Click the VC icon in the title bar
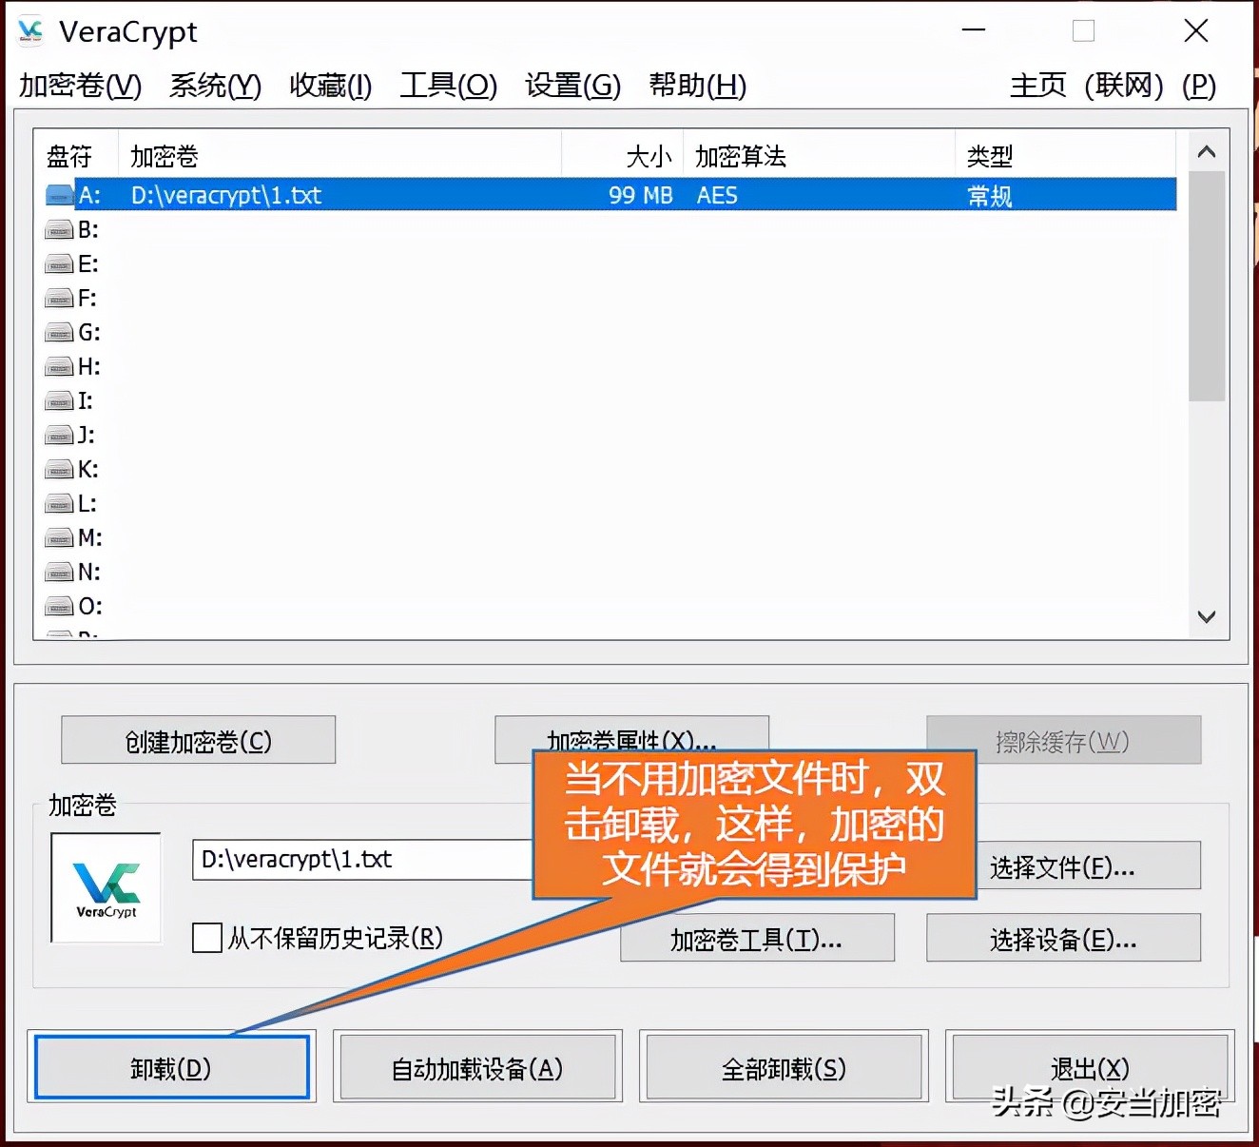Image resolution: width=1259 pixels, height=1147 pixels. 29,29
